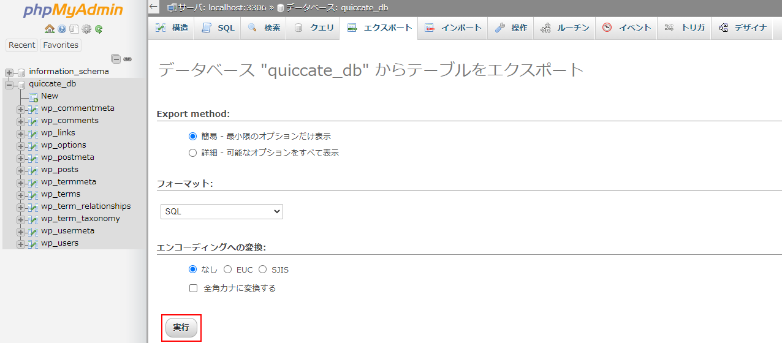Open the Favorites tables list
782x343 pixels.
[x=61, y=45]
